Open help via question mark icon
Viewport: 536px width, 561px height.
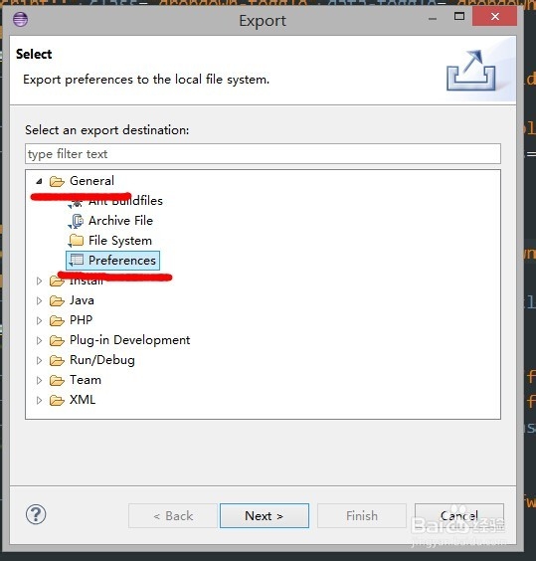[x=36, y=514]
